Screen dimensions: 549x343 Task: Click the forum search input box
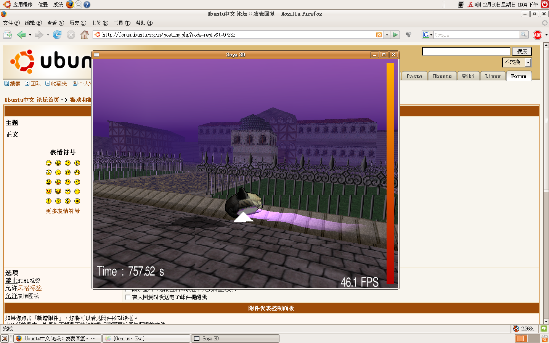coord(466,51)
